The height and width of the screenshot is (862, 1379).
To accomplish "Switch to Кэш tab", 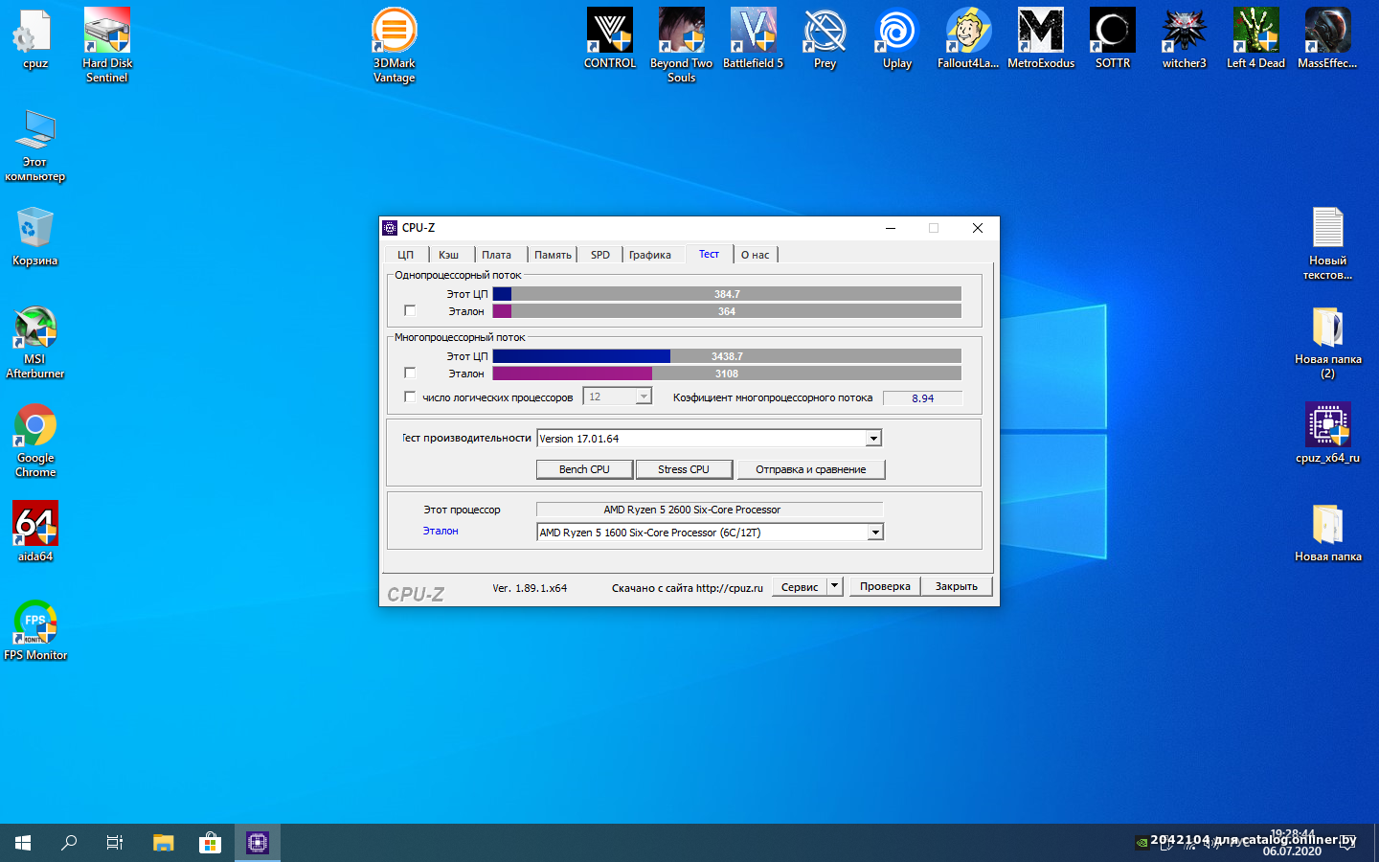I will (449, 255).
